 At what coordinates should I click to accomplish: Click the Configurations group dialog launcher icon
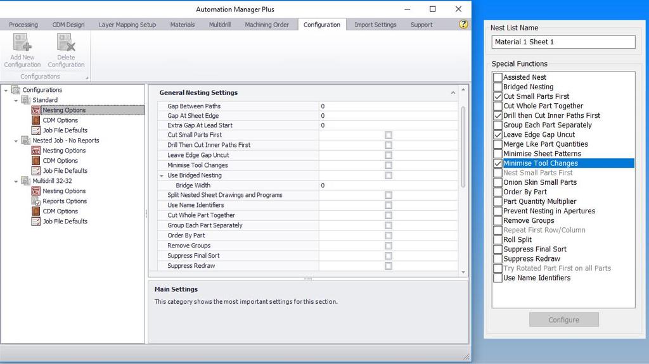pos(87,77)
